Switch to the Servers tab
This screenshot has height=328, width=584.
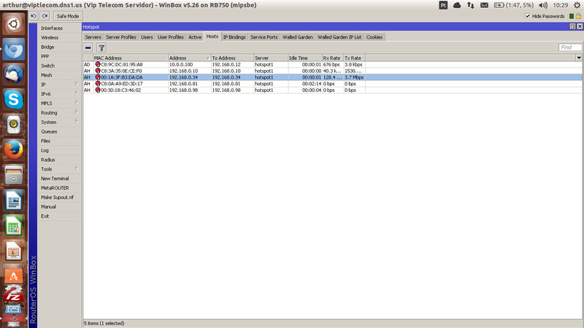pos(93,37)
